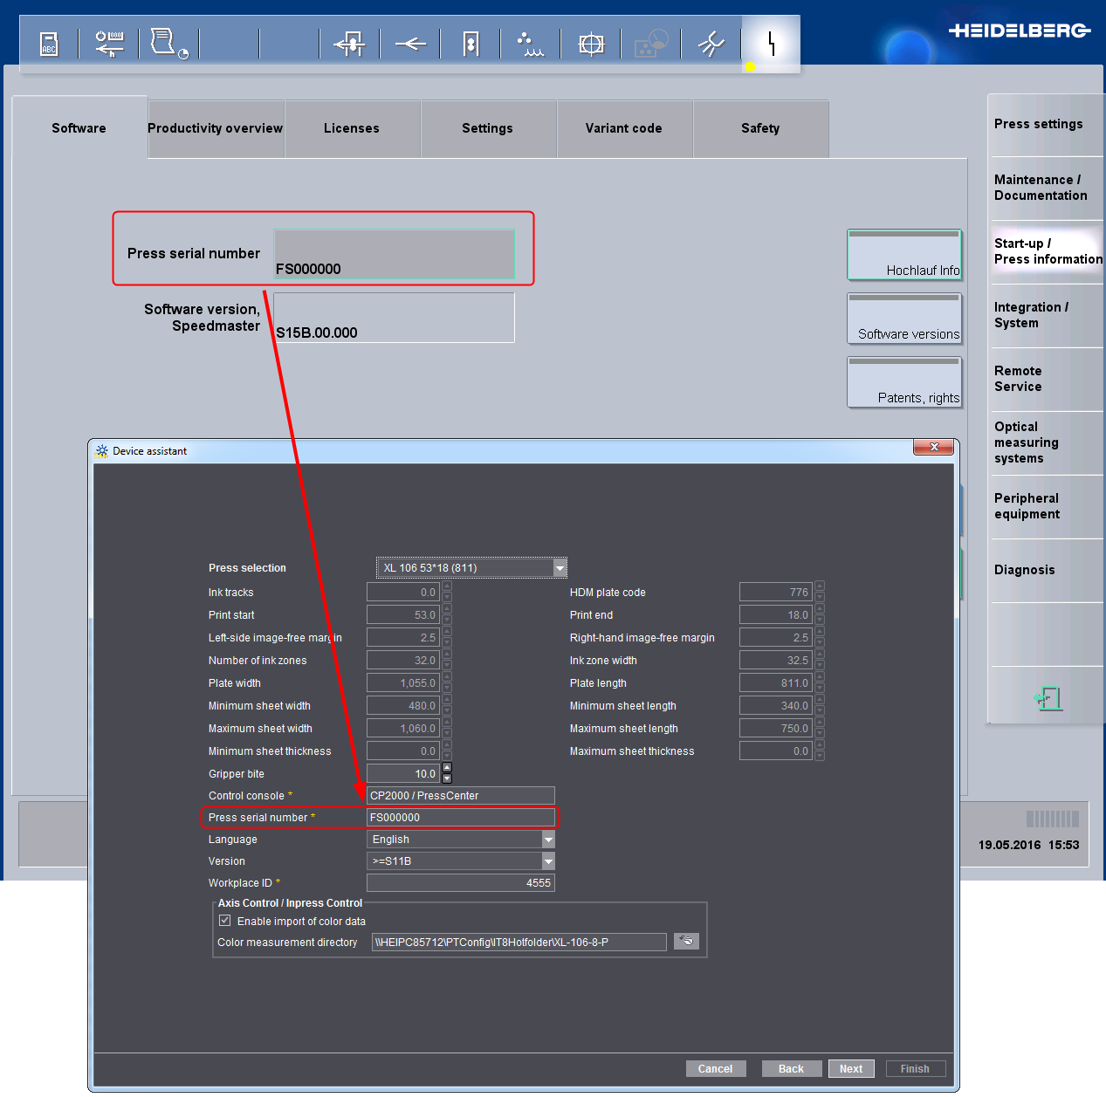Select the feeder speed counter toolbar icon
Viewport: 1106px width, 1097px height.
[109, 44]
